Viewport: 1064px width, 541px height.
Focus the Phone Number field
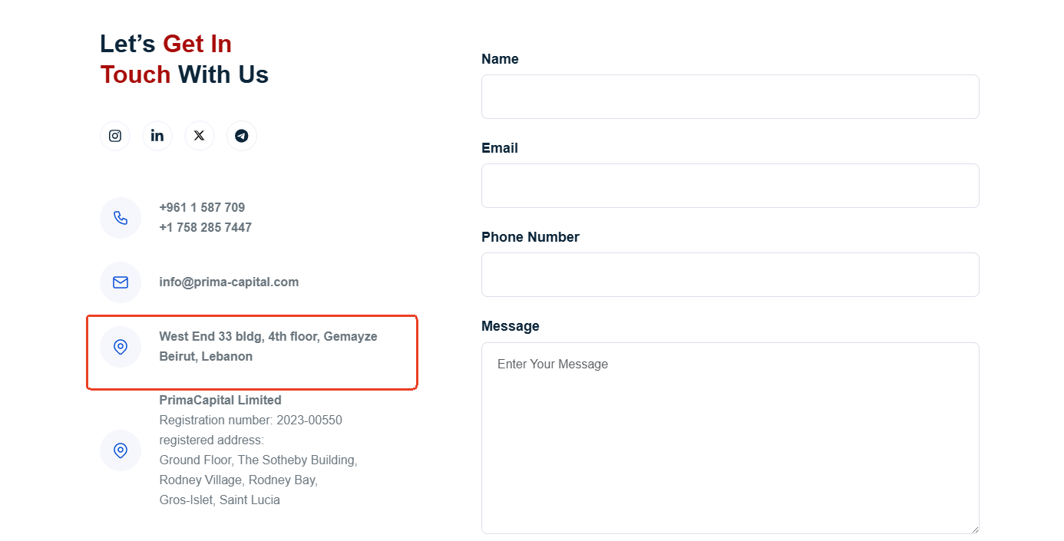coord(730,275)
